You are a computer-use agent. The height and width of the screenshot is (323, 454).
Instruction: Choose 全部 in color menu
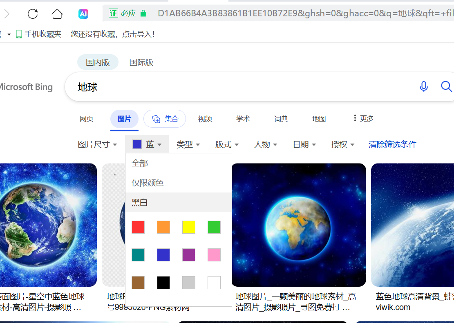(x=178, y=163)
